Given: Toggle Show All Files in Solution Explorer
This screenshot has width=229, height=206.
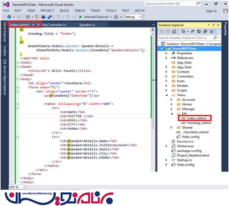Looking at the screenshot, I should 211,31.
